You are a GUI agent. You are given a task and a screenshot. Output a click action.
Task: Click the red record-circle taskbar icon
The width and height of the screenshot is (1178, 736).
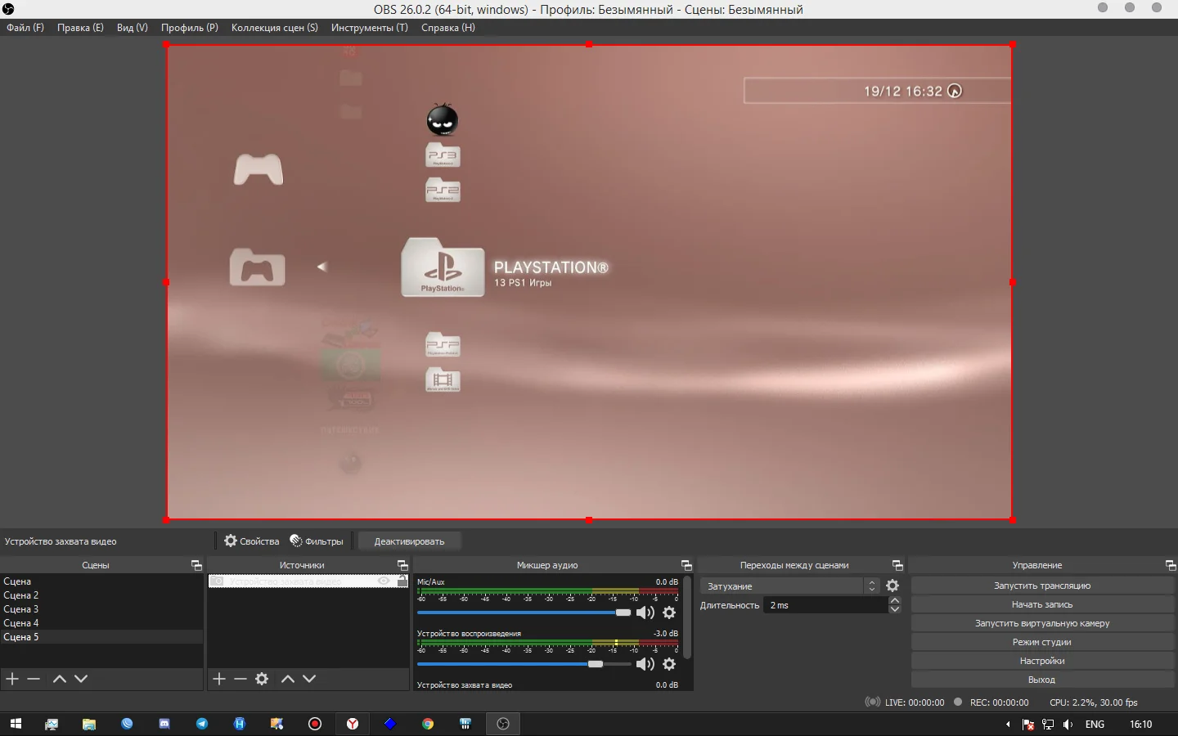pos(315,724)
